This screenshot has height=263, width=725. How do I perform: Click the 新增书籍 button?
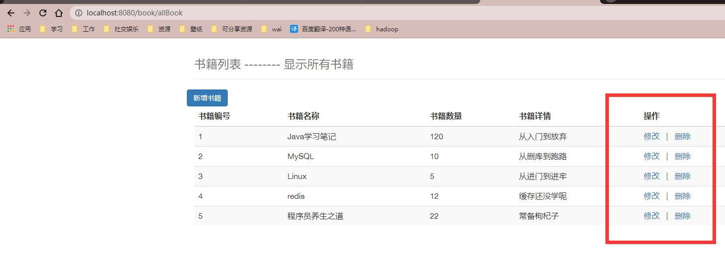(207, 98)
